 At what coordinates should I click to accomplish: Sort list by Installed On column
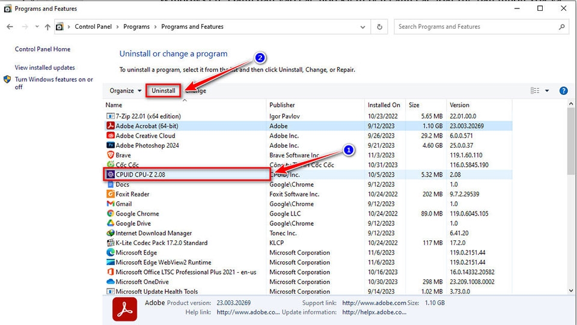coord(383,105)
